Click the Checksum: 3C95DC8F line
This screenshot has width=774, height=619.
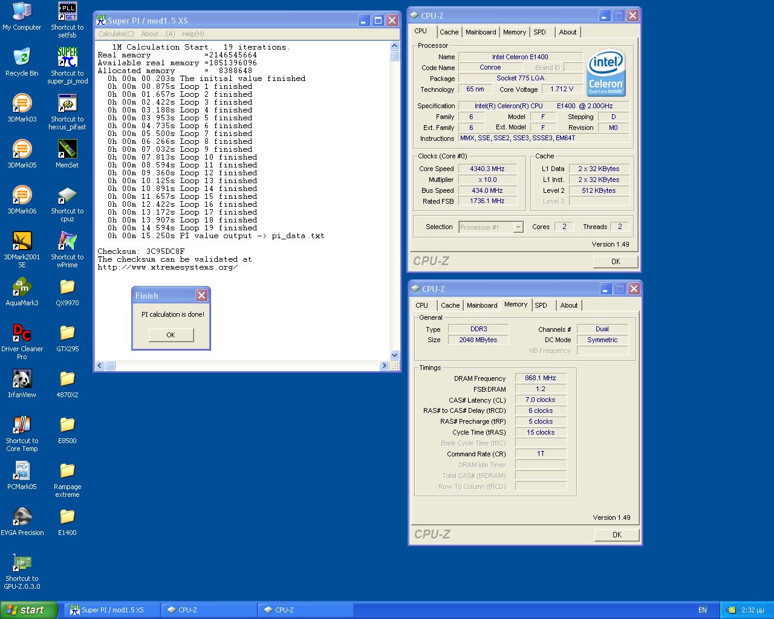pos(141,251)
